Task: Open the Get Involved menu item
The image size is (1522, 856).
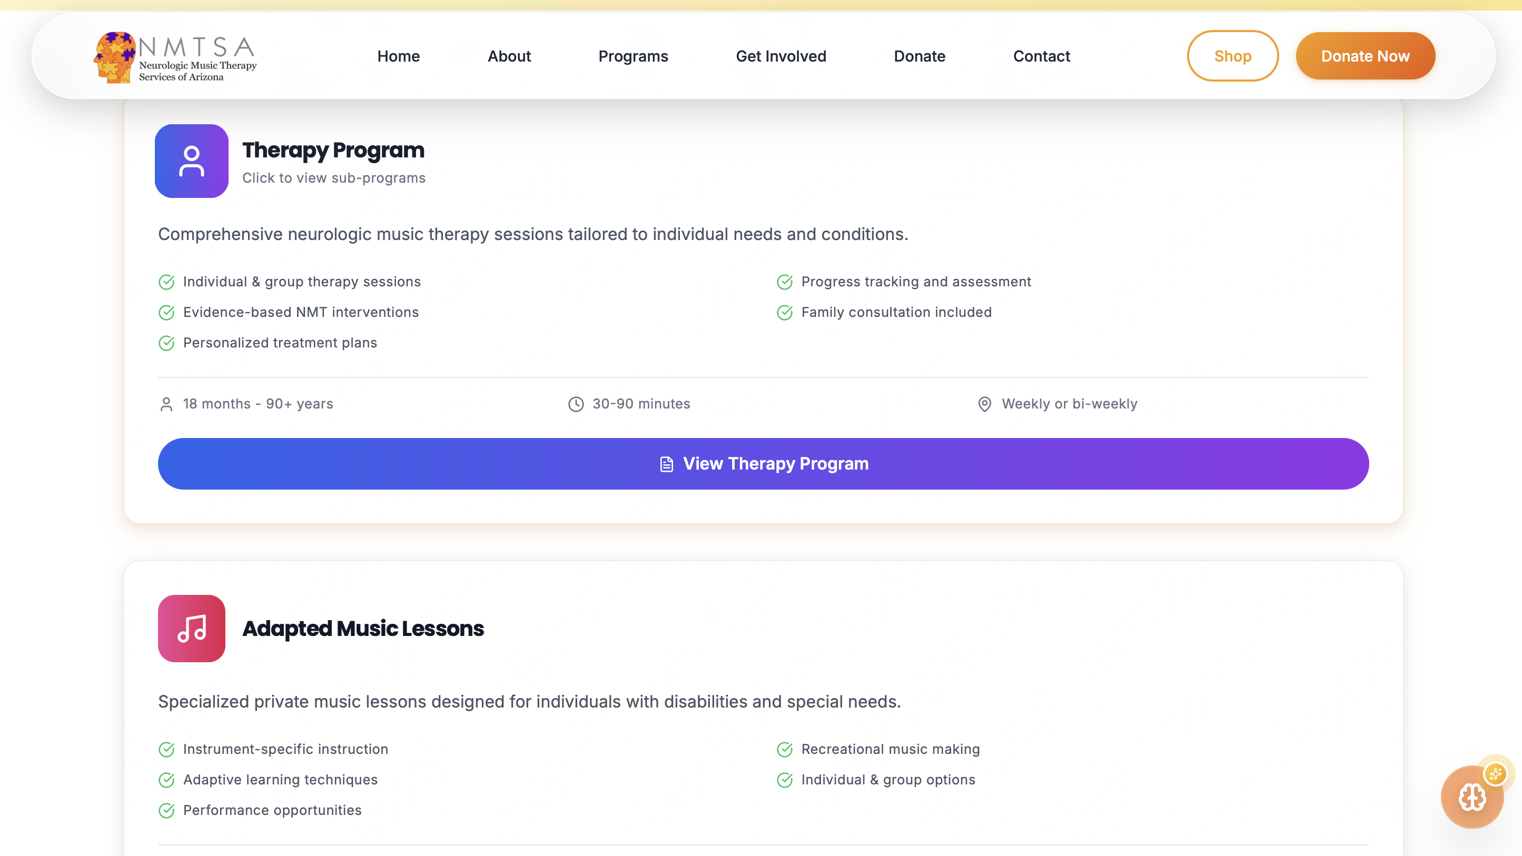Action: click(x=780, y=56)
